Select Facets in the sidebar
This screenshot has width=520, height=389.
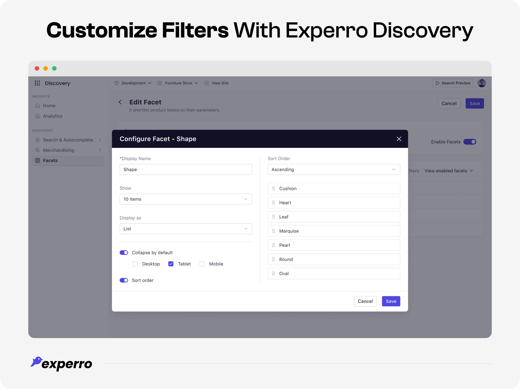(x=68, y=161)
